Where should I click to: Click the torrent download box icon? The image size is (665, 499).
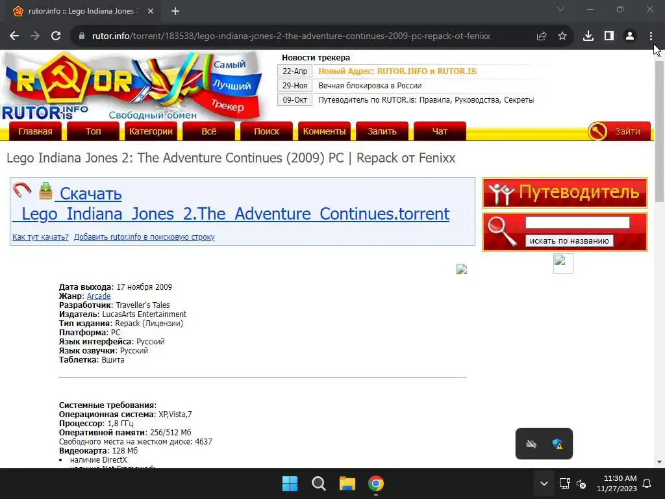[x=46, y=190]
